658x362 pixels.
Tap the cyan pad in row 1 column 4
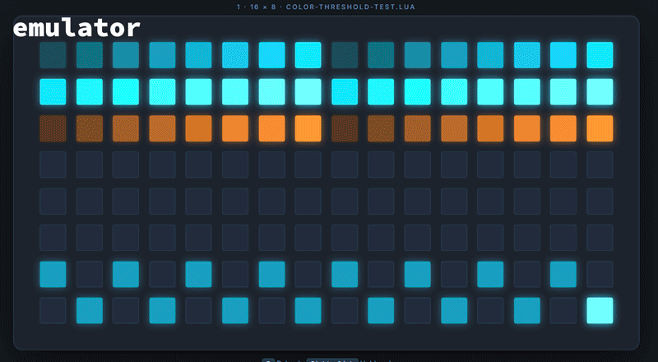pyautogui.click(x=162, y=55)
